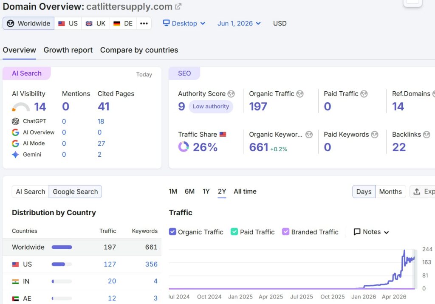435x304 pixels.
Task: Open Ref.Domains value 14
Action: pos(398,107)
